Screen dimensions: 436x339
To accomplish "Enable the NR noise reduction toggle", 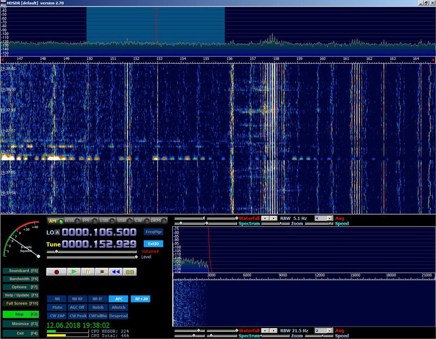I will click(x=57, y=298).
